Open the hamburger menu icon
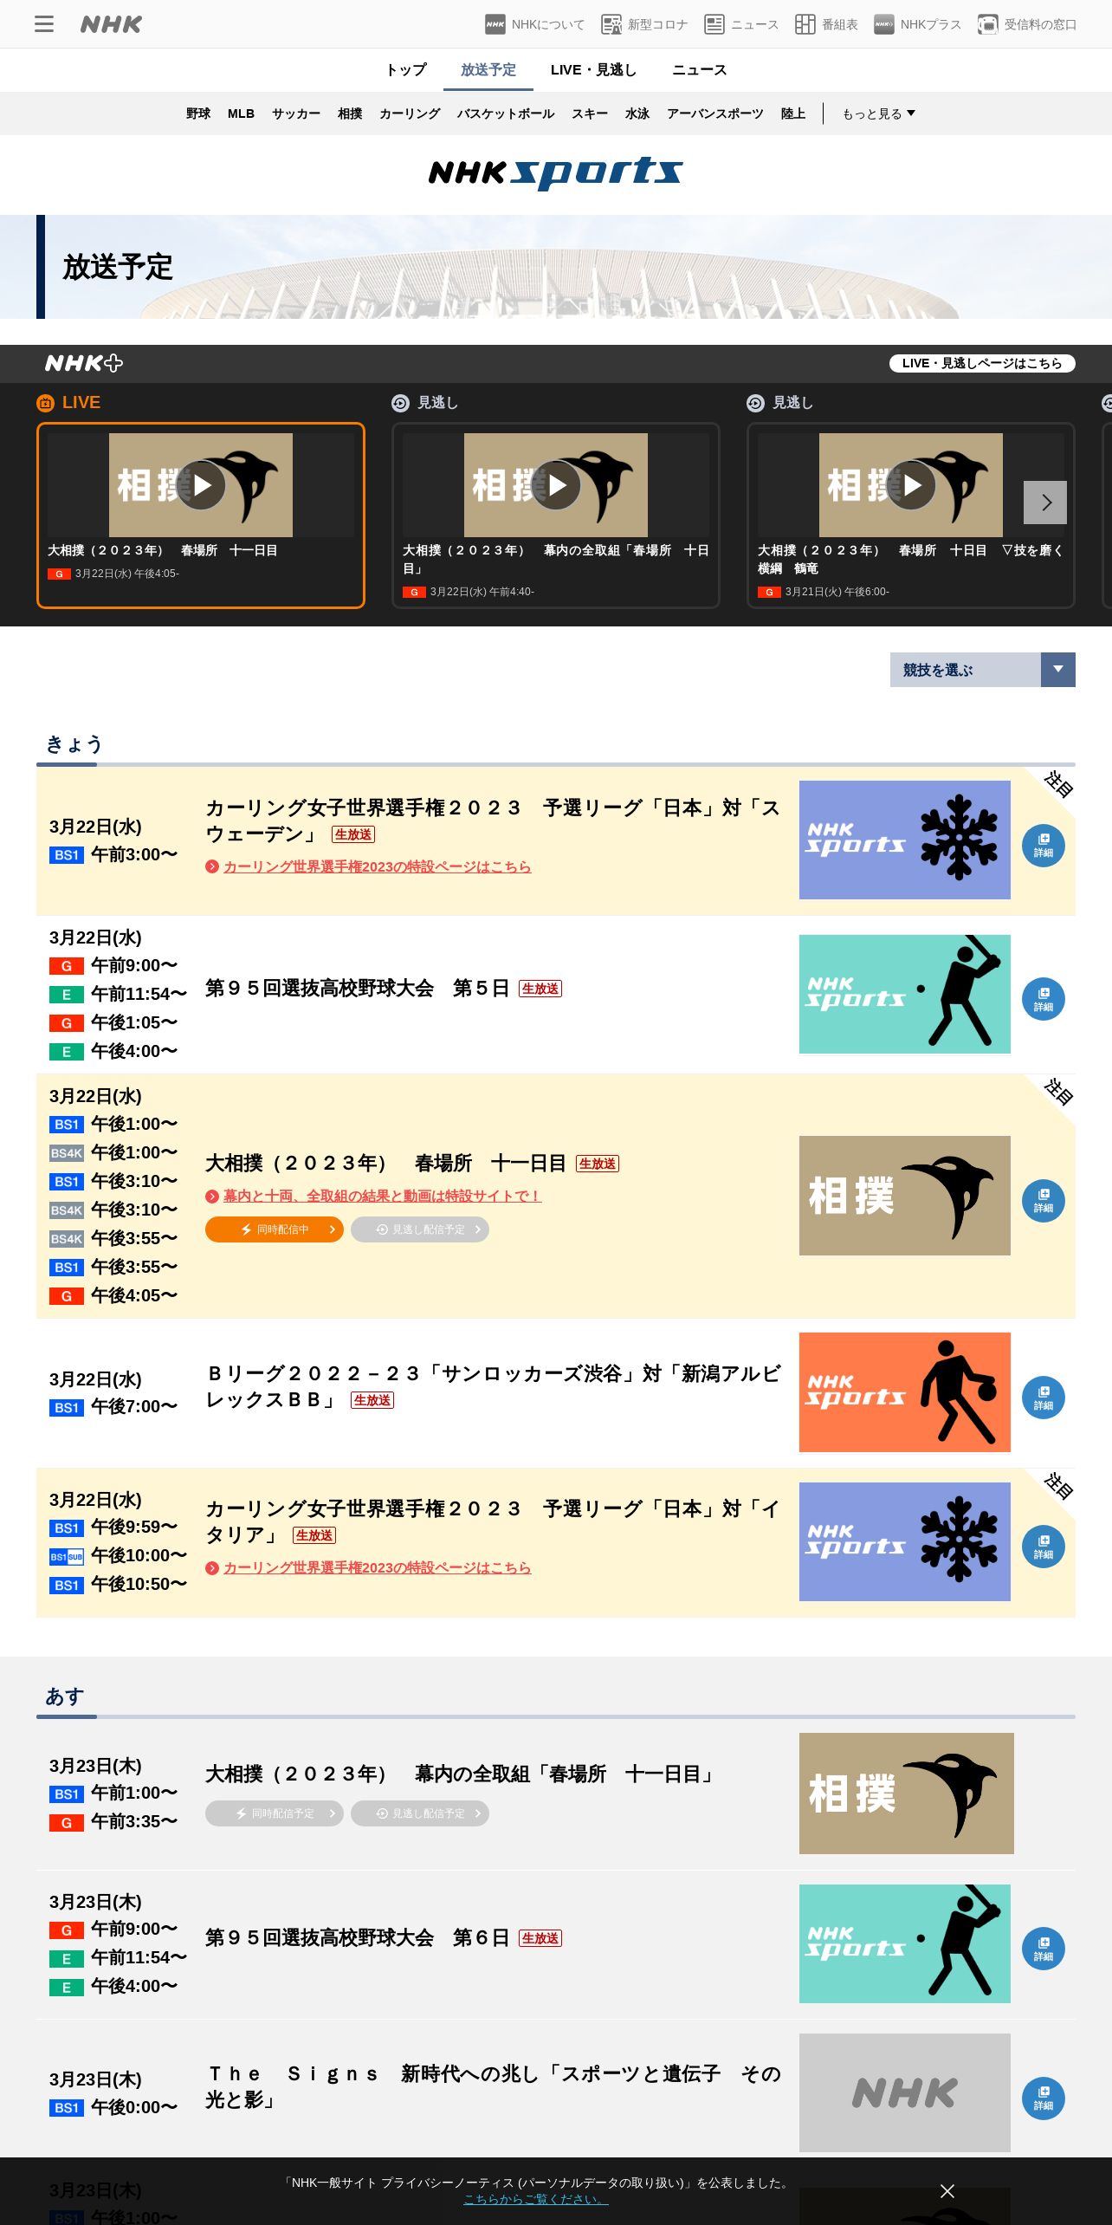The height and width of the screenshot is (2225, 1112). pos(44,24)
